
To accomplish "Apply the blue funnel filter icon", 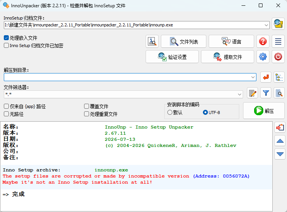I will coord(266,93).
